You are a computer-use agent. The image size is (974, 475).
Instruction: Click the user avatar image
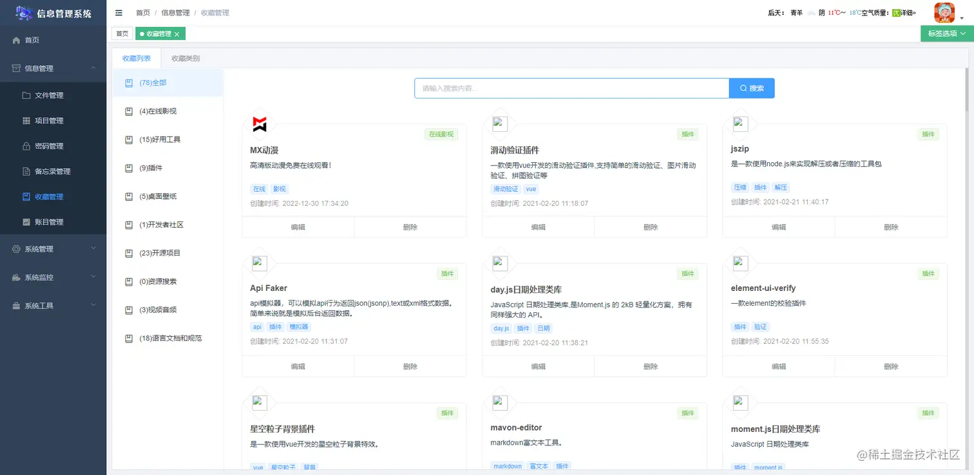(944, 12)
